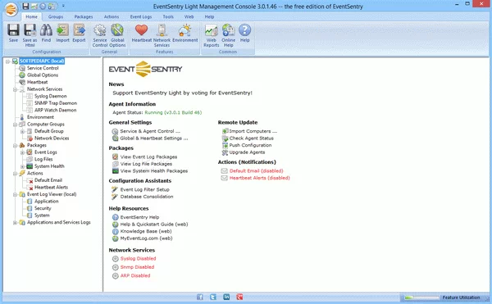Open Twitter icon in status bar

[213, 297]
